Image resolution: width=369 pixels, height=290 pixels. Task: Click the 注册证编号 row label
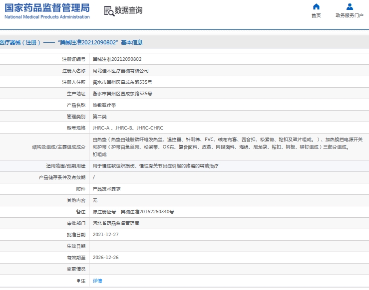[74, 59]
